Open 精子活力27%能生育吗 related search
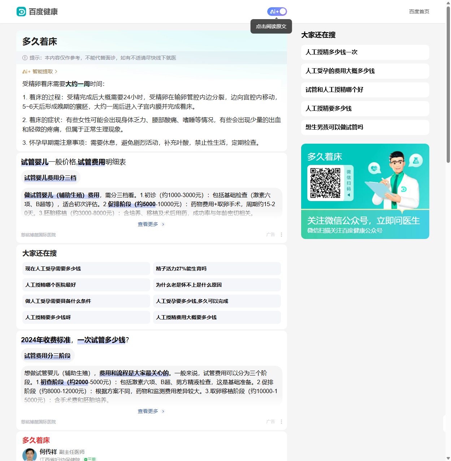The width and height of the screenshot is (451, 461). click(x=217, y=269)
